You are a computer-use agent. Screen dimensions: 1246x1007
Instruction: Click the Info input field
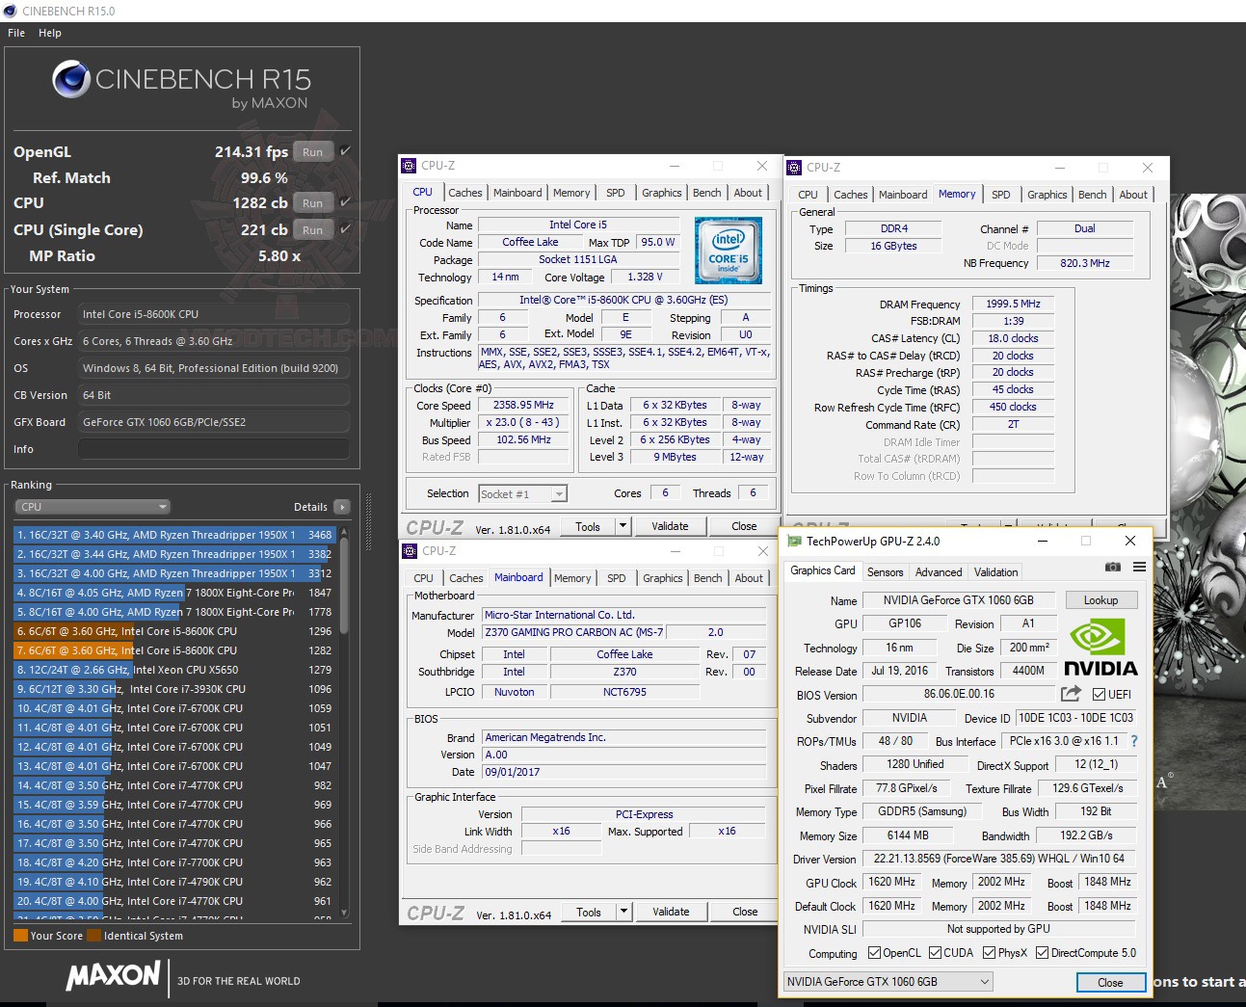click(214, 449)
